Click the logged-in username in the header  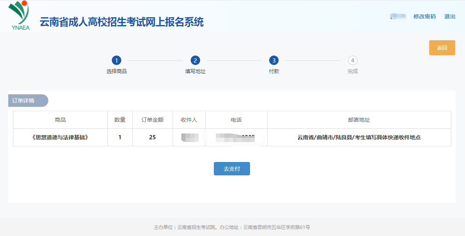pos(398,16)
